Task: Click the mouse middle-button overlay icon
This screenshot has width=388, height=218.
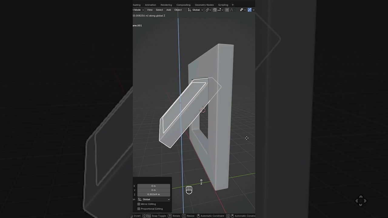Action: click(x=189, y=190)
